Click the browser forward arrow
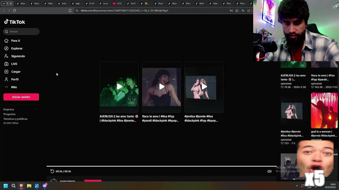Screen dimensions: 339x190 point(9,11)
